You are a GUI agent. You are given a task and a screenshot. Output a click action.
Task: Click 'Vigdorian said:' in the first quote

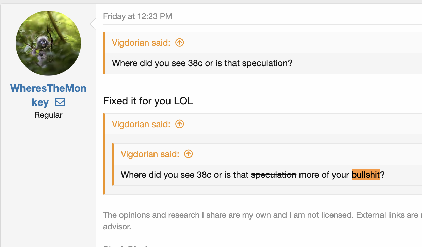point(141,43)
